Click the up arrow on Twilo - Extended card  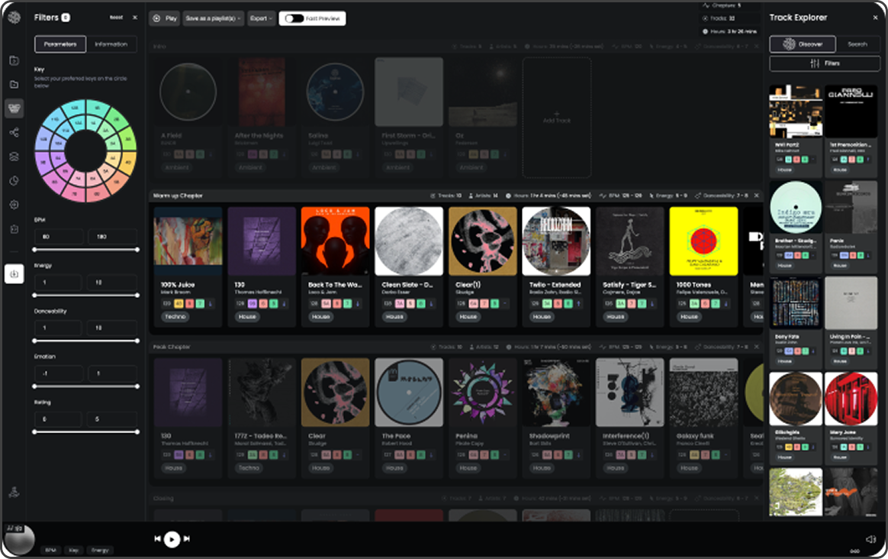click(578, 304)
